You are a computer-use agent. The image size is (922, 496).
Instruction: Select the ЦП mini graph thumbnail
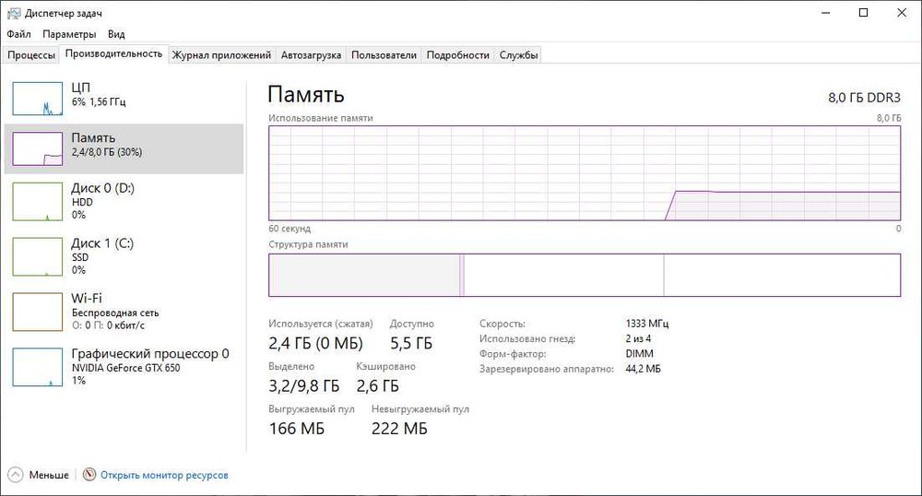[38, 99]
